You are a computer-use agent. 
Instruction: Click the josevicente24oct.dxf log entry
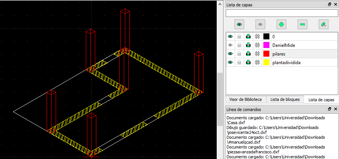[x=272, y=130]
